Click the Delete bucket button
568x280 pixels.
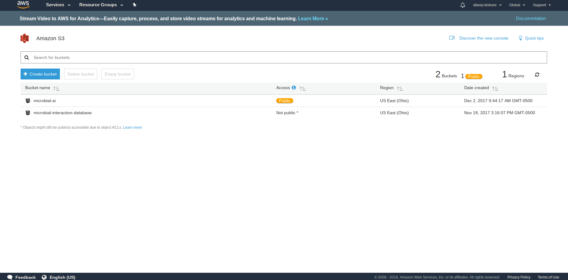80,74
